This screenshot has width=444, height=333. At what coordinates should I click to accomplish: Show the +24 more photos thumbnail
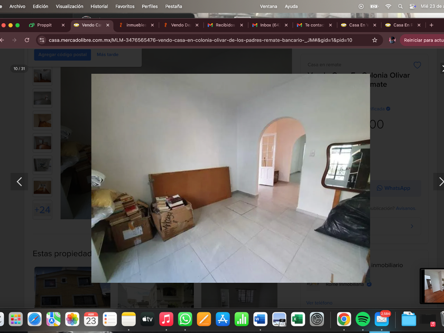click(42, 209)
